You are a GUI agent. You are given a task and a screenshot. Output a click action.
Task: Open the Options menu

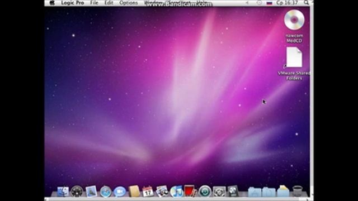(x=129, y=3)
